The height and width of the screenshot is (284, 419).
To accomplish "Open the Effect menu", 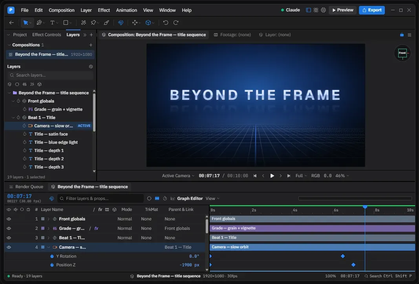I will click(104, 10).
